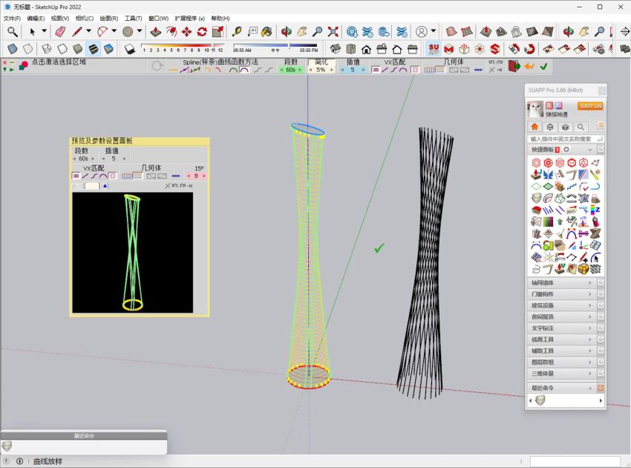631x468 pixels.
Task: Click the yellow box icon in SUAPP panel
Action: [x=583, y=268]
